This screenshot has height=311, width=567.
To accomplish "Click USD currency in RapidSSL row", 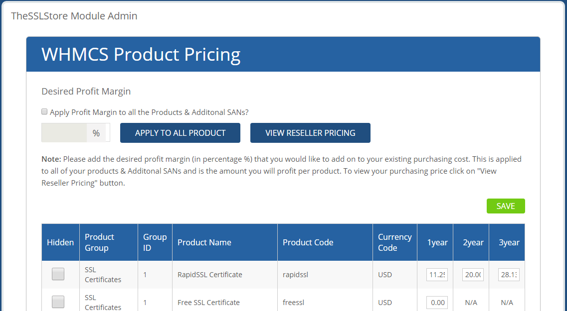I will pyautogui.click(x=385, y=275).
